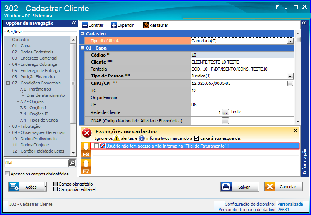Click the Ações list-gear icon
This screenshot has height=215, width=311.
tap(14, 187)
